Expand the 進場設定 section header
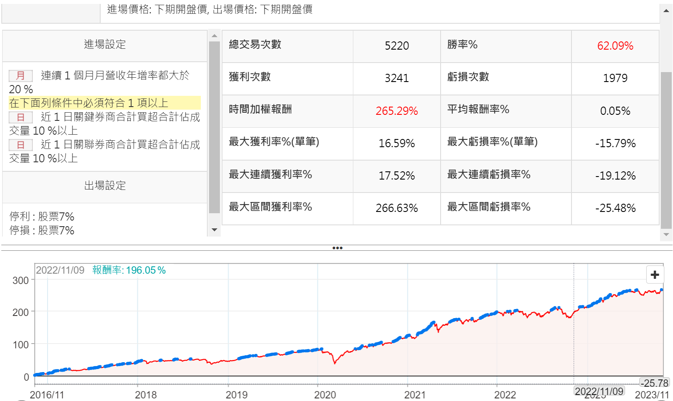673x401 pixels. (105, 44)
